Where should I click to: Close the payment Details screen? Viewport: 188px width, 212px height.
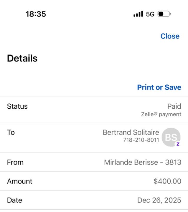pyautogui.click(x=170, y=36)
